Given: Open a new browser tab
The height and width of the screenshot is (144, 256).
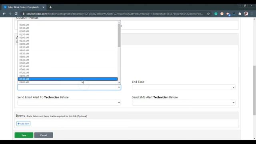Looking at the screenshot, I should (x=50, y=7).
